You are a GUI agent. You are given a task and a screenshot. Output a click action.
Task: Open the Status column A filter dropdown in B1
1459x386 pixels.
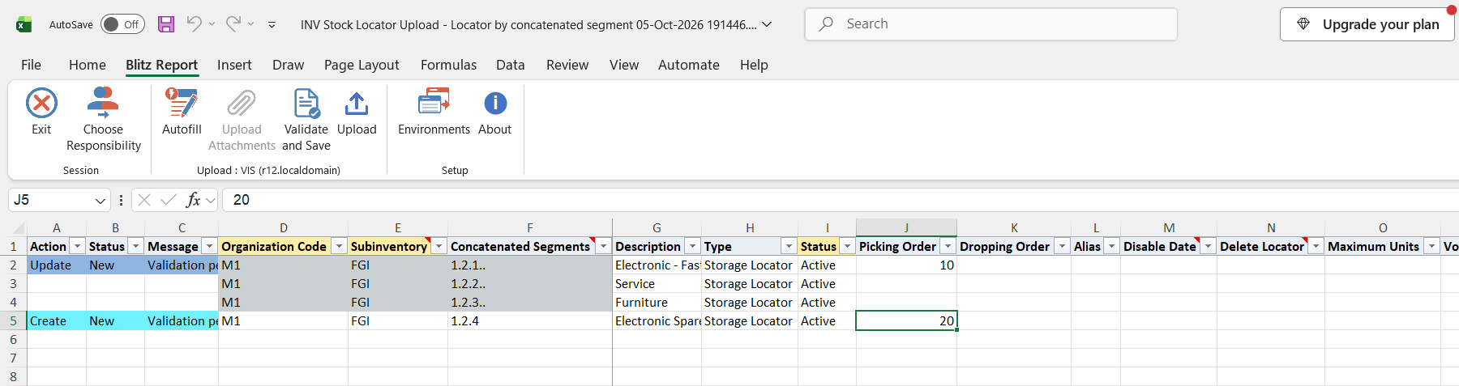pos(136,246)
